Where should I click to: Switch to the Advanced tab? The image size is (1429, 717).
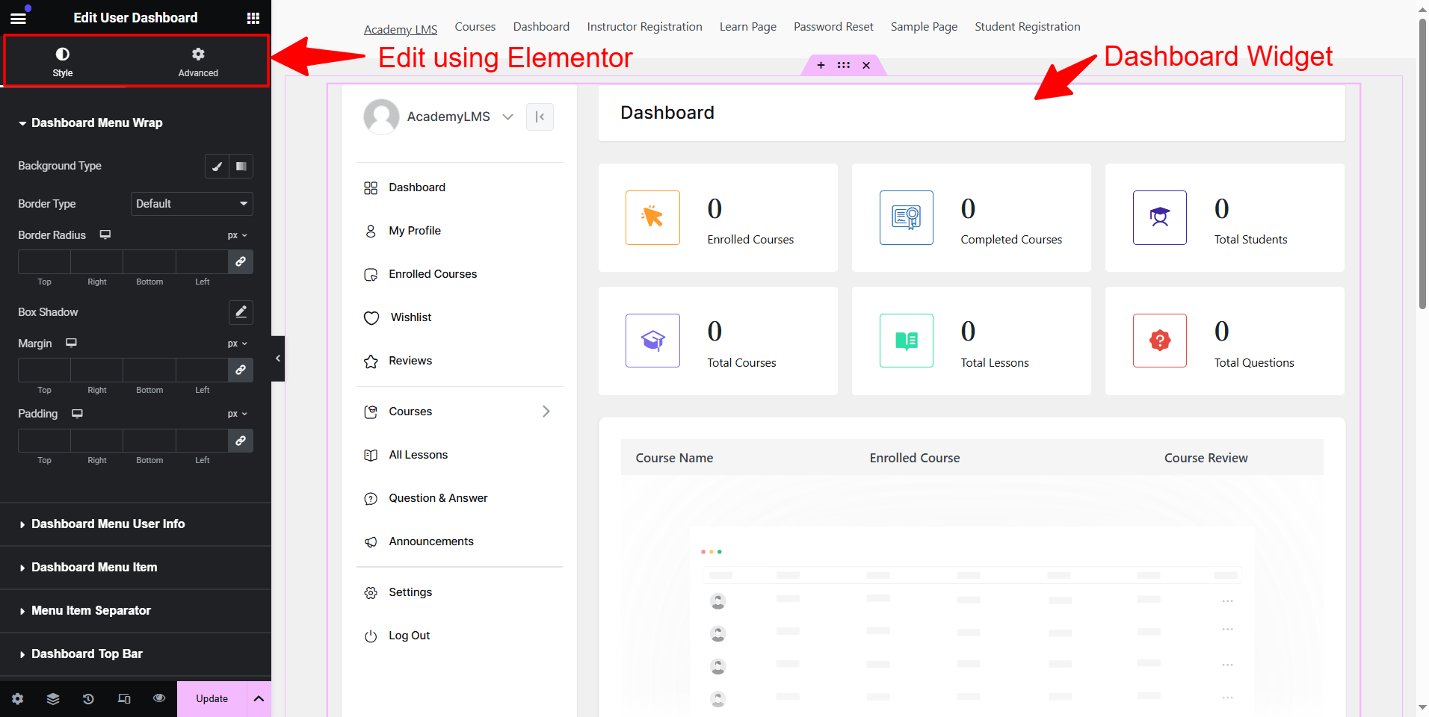pyautogui.click(x=198, y=60)
